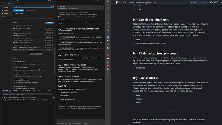Collapse the NavBarDropdown.svelte problems group
The width and height of the screenshot is (222, 125).
click(2, 98)
